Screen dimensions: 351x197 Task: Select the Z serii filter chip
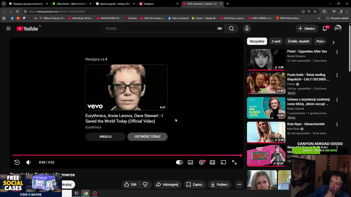276,41
